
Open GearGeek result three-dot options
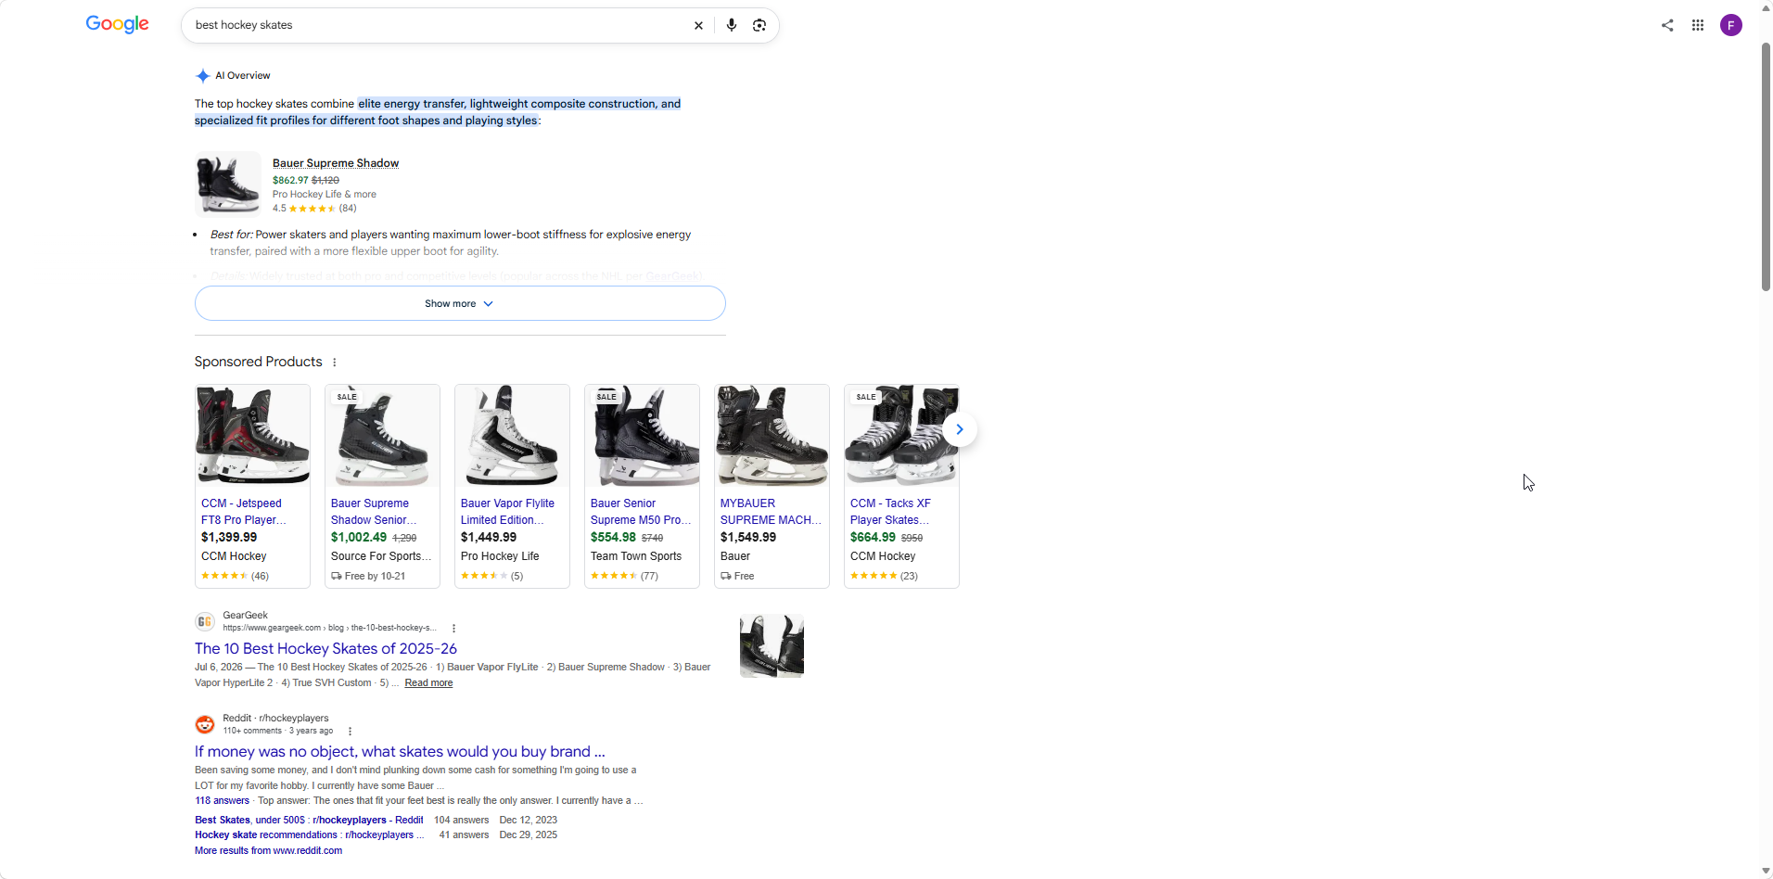click(x=453, y=629)
